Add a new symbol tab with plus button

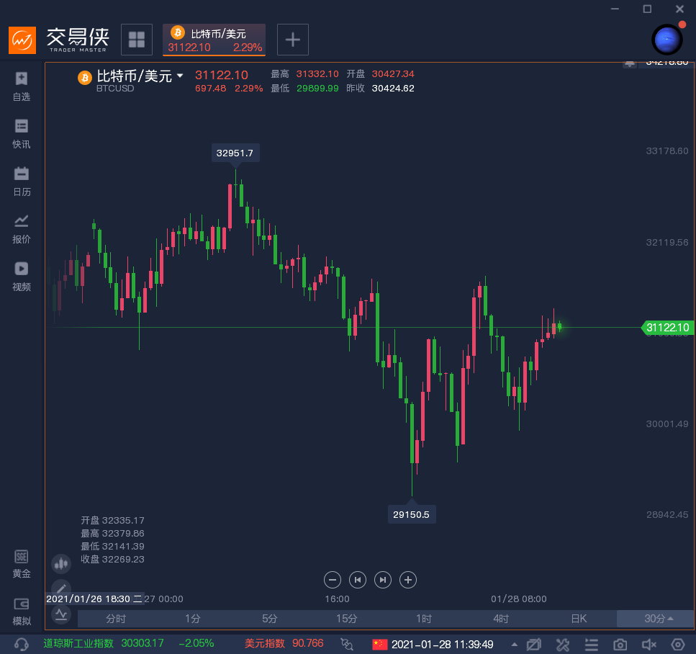pos(292,39)
